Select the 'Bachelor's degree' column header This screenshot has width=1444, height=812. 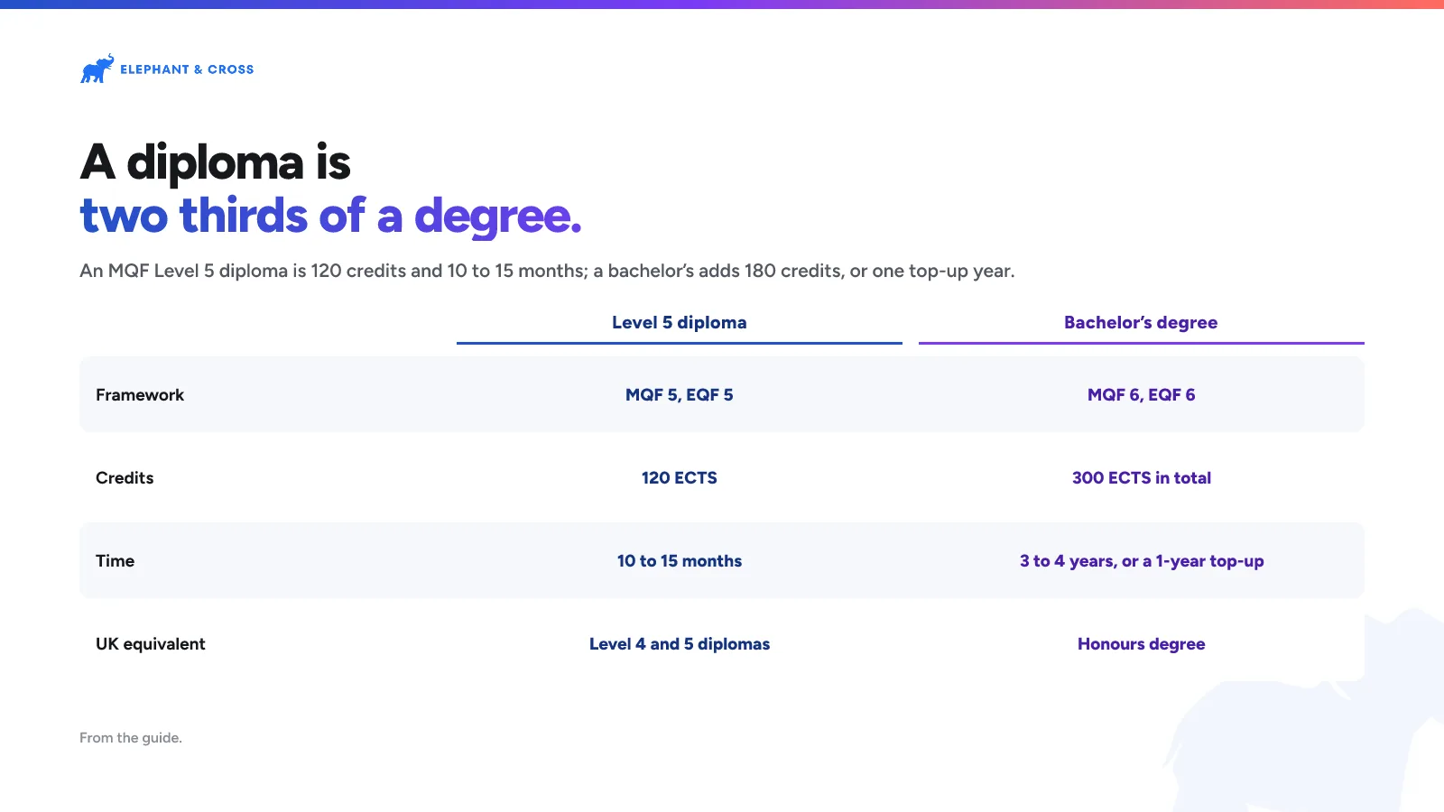tap(1141, 323)
